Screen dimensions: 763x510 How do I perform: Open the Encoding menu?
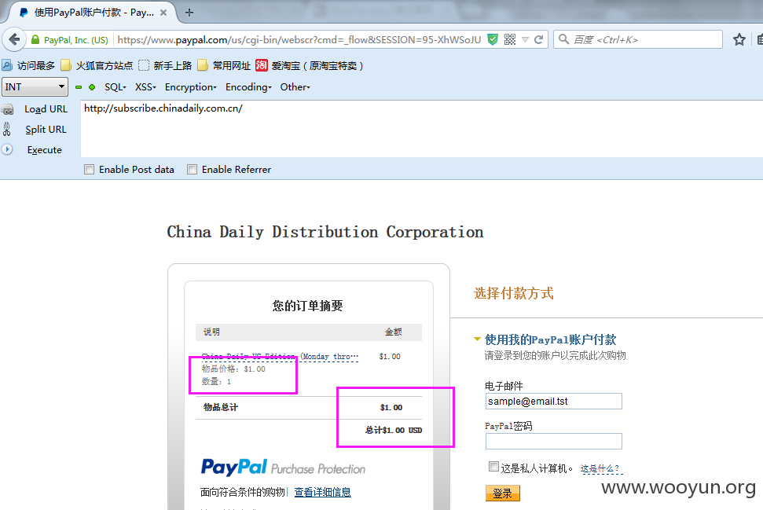[x=248, y=87]
